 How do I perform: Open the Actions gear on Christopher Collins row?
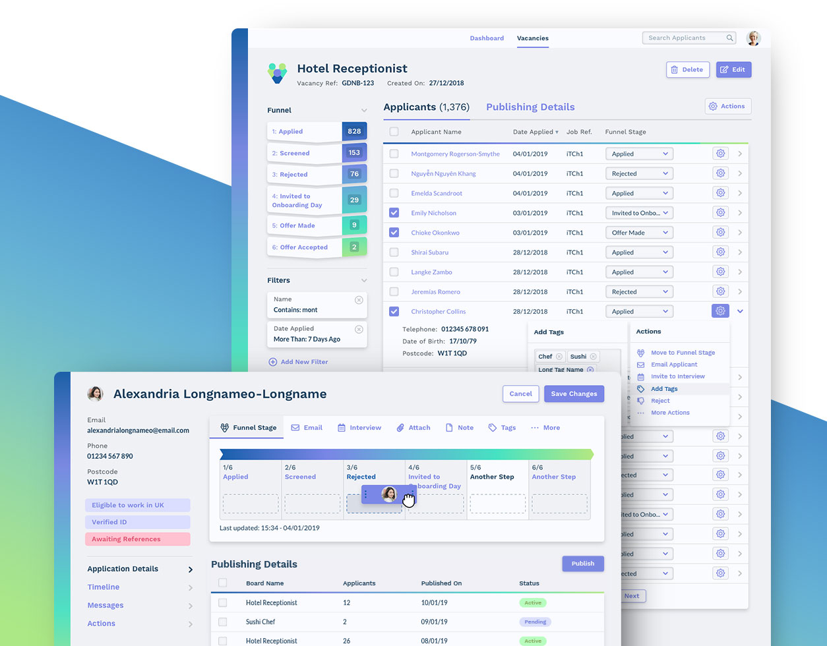pyautogui.click(x=720, y=310)
